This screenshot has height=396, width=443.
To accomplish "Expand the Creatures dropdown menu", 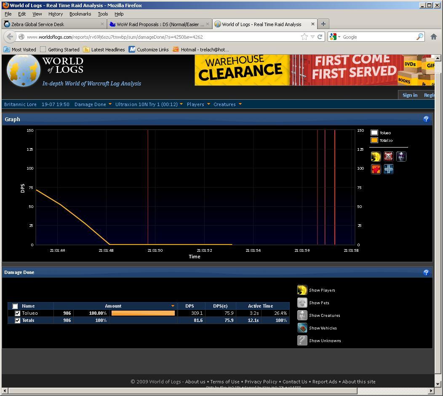I will click(x=227, y=104).
